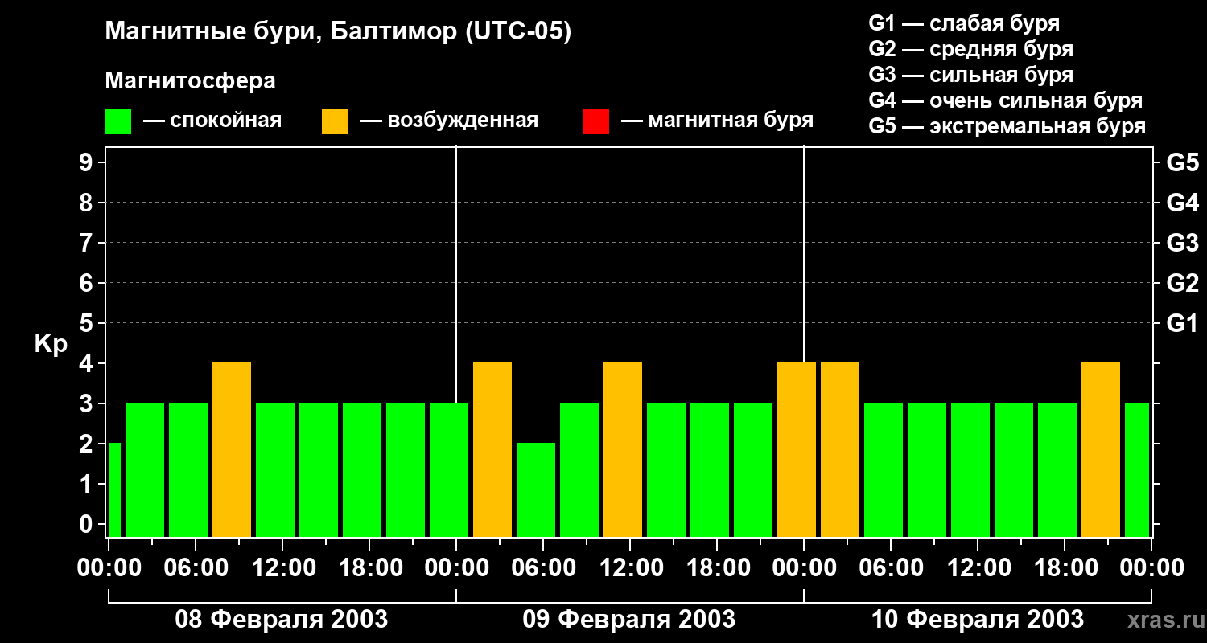Select the 'Магнитосфера' heading text
The width and height of the screenshot is (1207, 643).
[190, 81]
